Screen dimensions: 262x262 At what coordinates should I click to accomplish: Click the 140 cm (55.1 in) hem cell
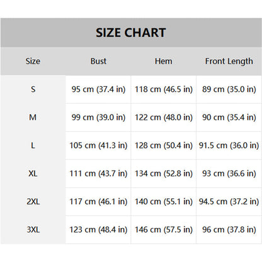click(x=164, y=202)
